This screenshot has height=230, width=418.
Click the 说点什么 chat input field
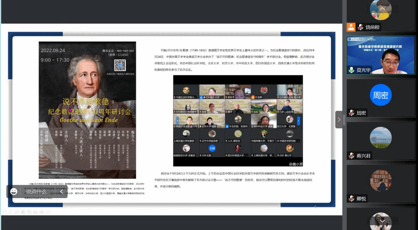[x=38, y=192]
